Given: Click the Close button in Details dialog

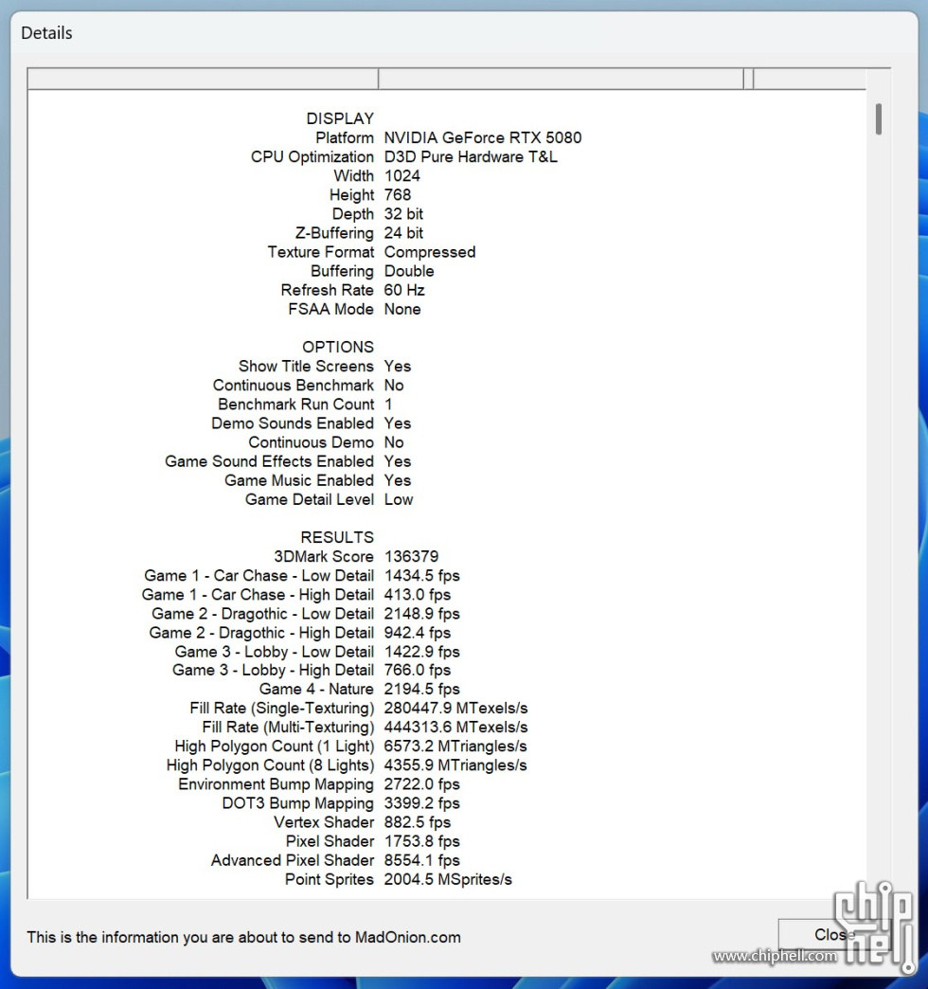Looking at the screenshot, I should click(x=833, y=934).
